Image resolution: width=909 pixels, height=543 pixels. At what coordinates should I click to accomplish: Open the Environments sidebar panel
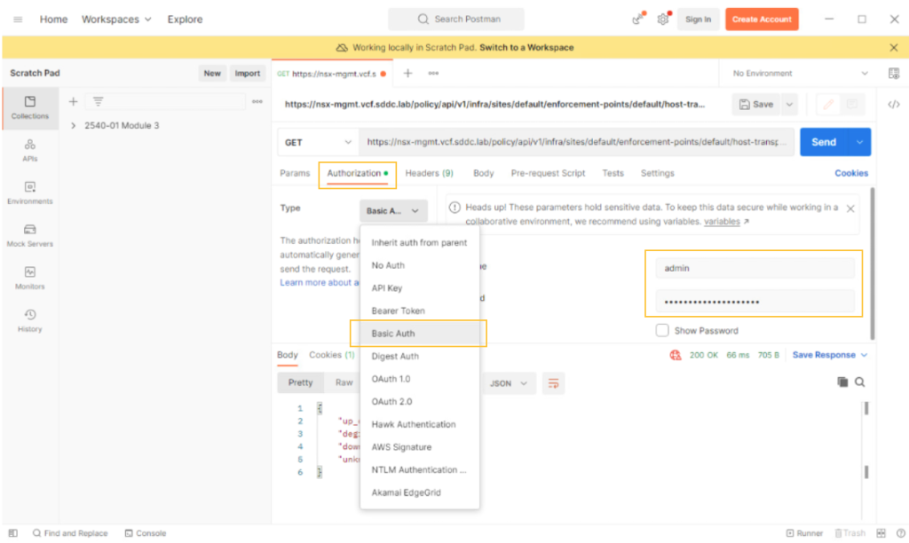[29, 193]
